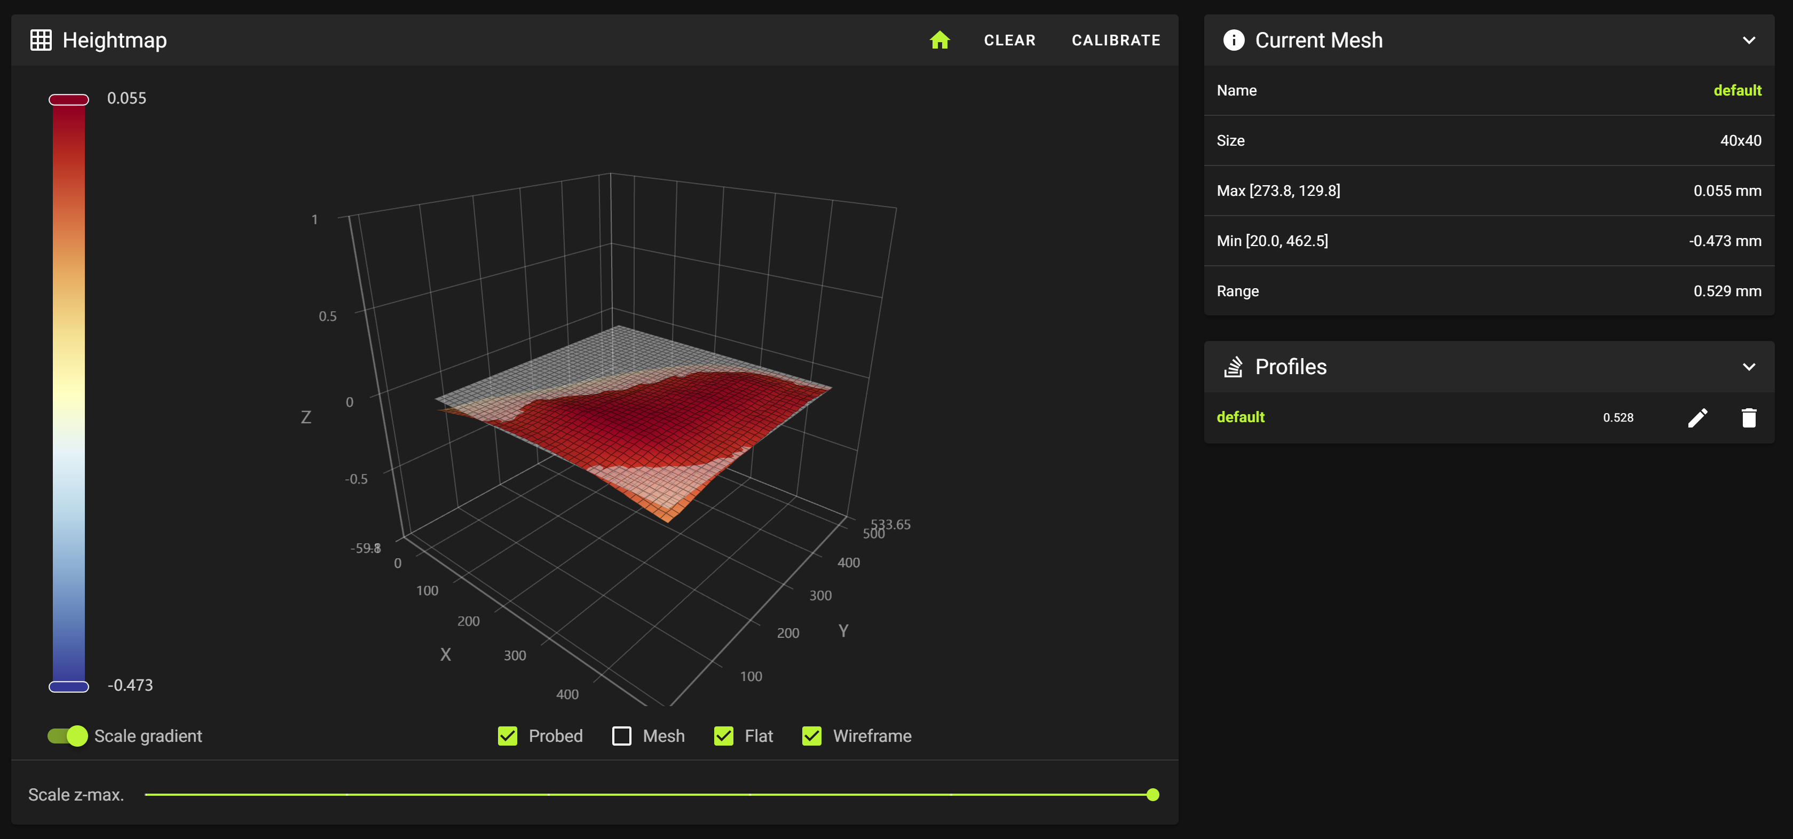Collapse the Current Mesh panel chevron
This screenshot has height=839, width=1793.
[x=1749, y=41]
